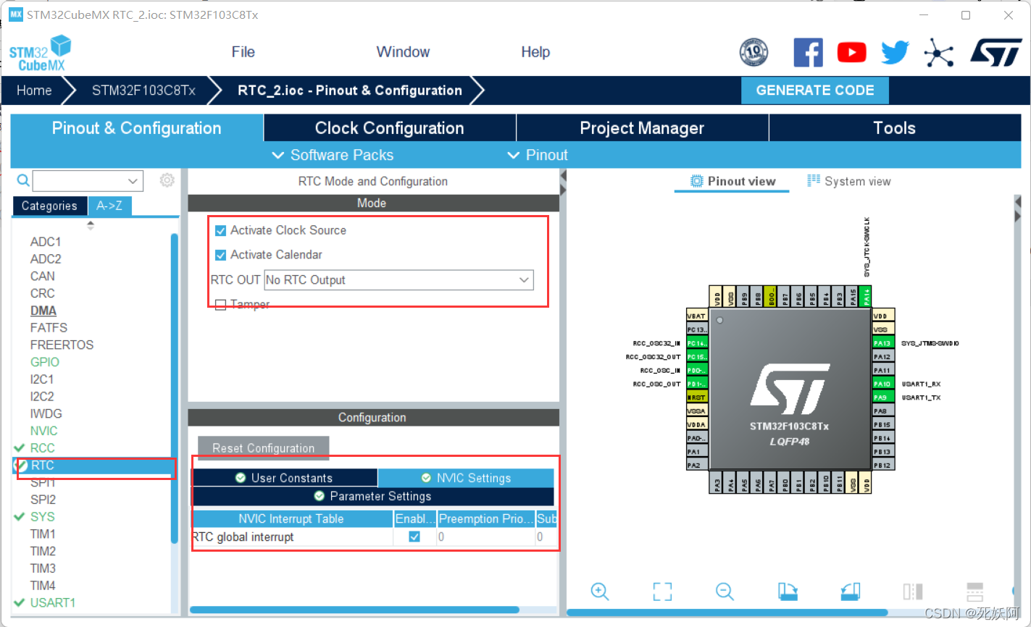The width and height of the screenshot is (1031, 627).
Task: Toggle RTC global interrupt Enabled checkbox
Action: [x=414, y=537]
